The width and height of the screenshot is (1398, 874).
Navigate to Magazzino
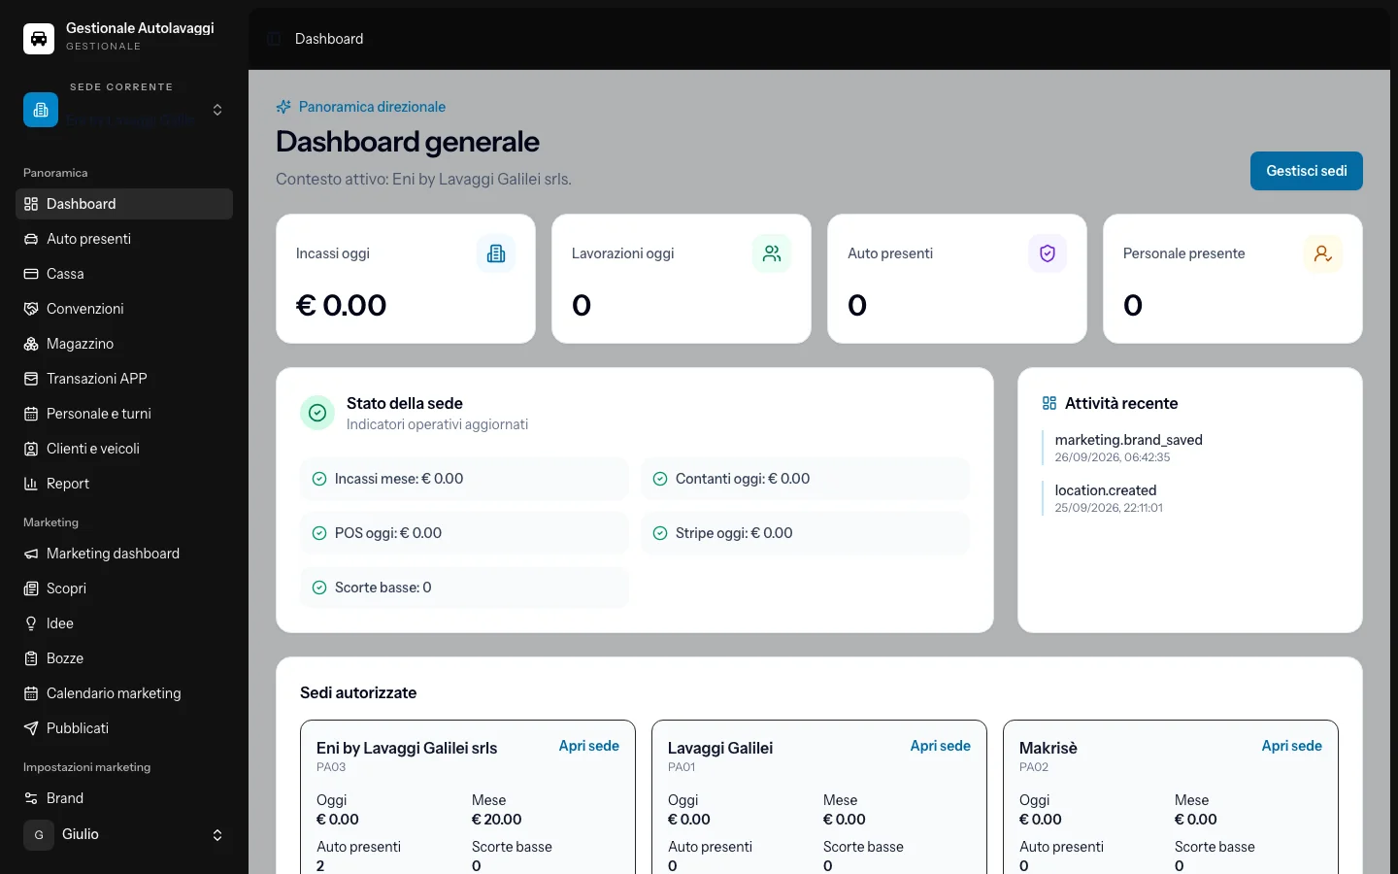(x=124, y=344)
